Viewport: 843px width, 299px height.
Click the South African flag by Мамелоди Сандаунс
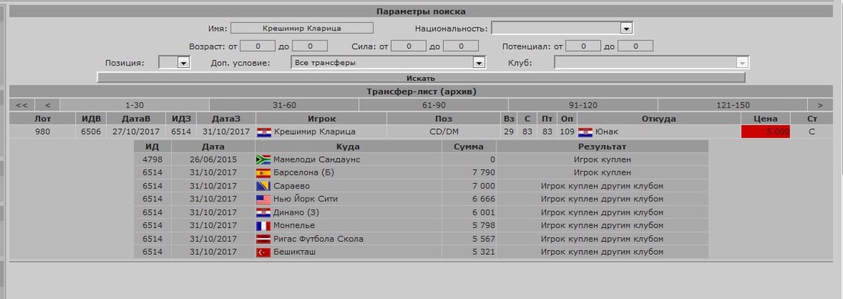point(263,159)
